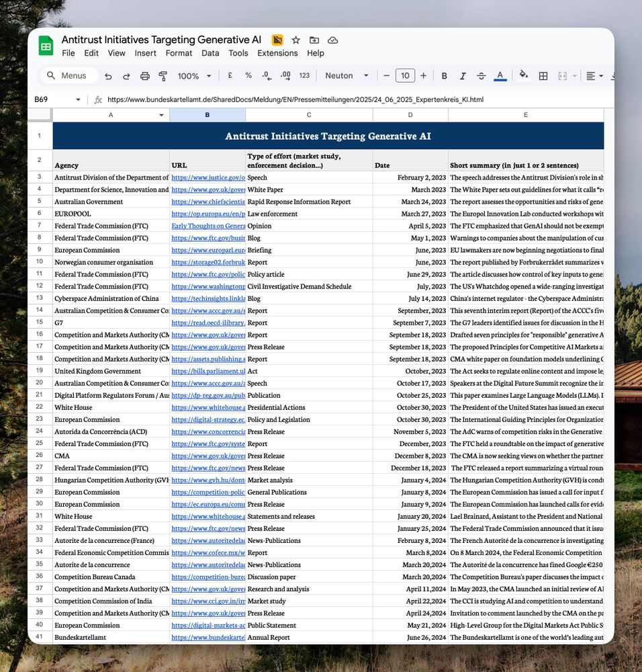Open the Edit menu
Viewport: 642px width, 672px height.
91,53
